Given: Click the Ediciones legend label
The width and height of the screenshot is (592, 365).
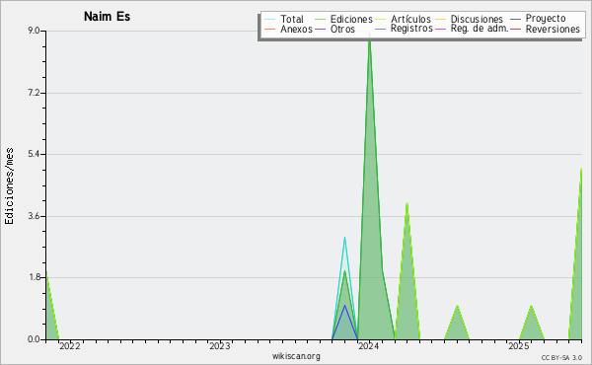Looking at the screenshot, I should pyautogui.click(x=351, y=19).
